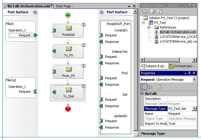The image size is (201, 140).
Task: Toggle auto-hide pin on Solution Explorer
Action: click(190, 5)
